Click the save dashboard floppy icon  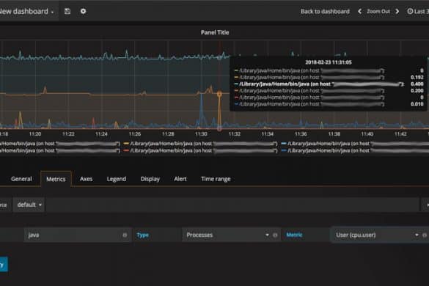[67, 11]
